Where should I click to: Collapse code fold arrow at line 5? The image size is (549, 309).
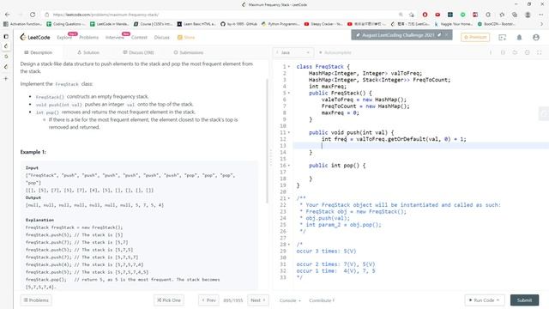point(289,94)
